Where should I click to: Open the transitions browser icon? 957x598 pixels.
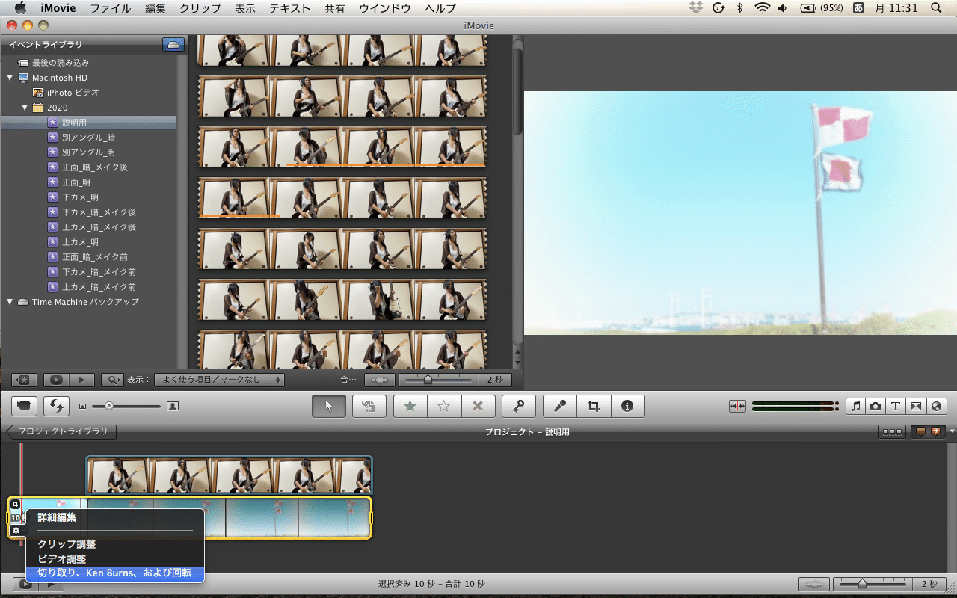[x=916, y=406]
